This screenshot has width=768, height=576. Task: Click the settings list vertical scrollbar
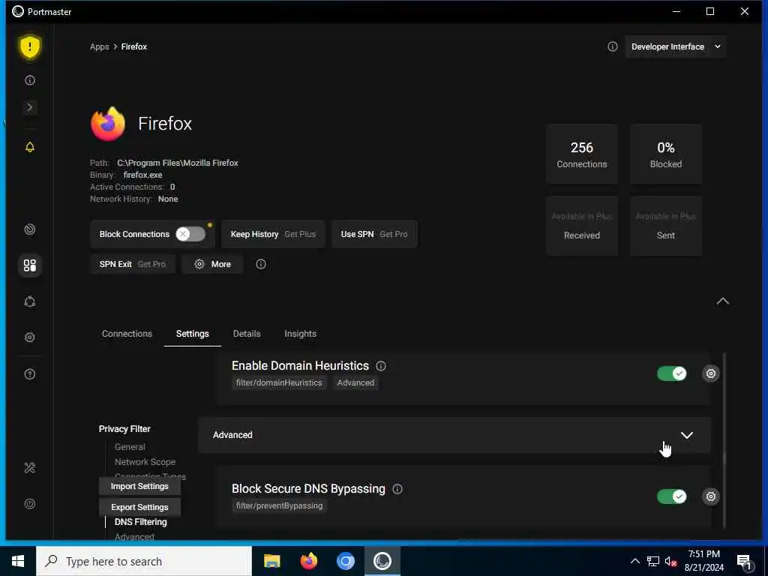(724, 441)
